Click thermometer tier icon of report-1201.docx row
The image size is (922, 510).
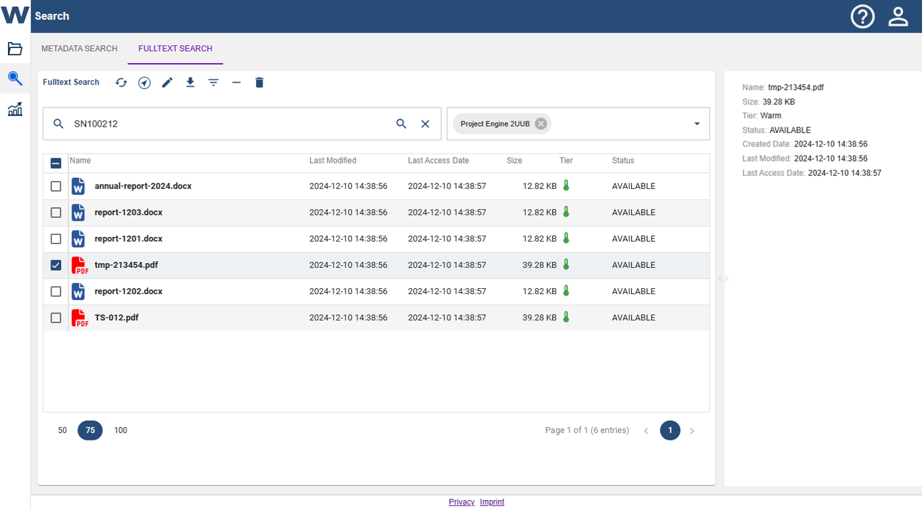[x=566, y=238]
